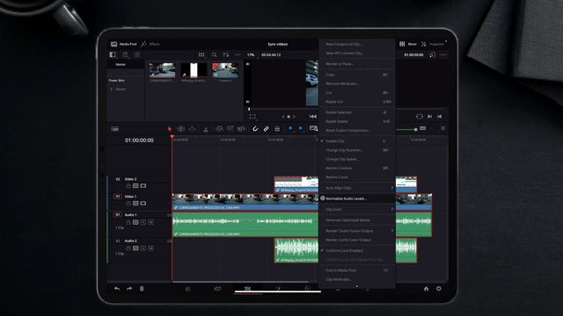Image resolution: width=563 pixels, height=316 pixels.
Task: Expand the Power Bins Master folder
Action: 112,90
